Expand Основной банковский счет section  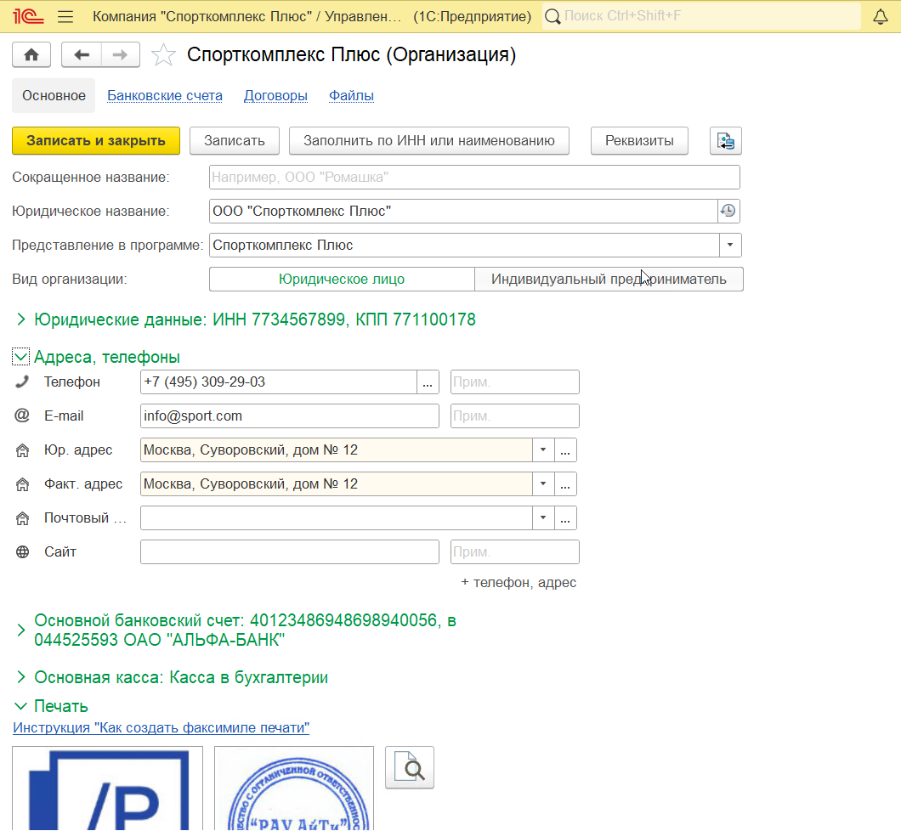[x=21, y=630]
